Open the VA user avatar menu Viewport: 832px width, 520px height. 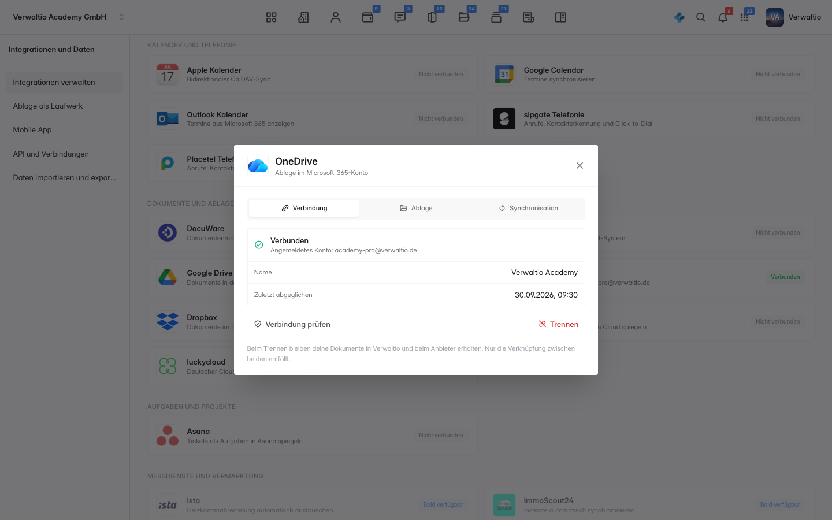[x=775, y=17]
